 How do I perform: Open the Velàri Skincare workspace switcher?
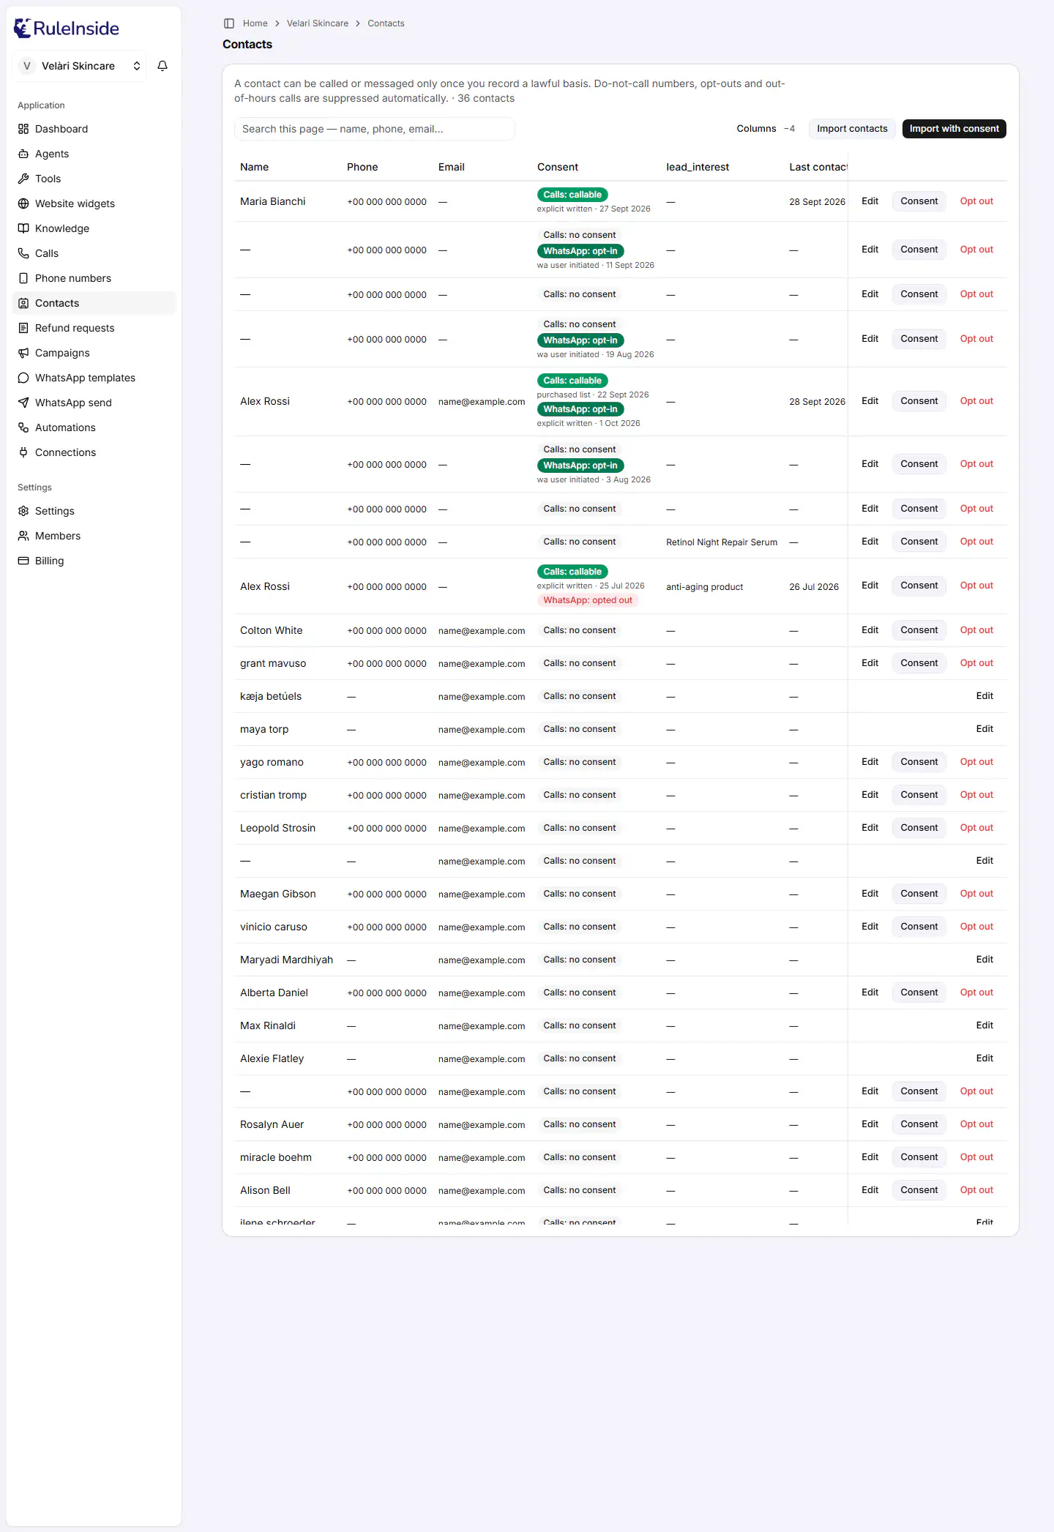80,66
